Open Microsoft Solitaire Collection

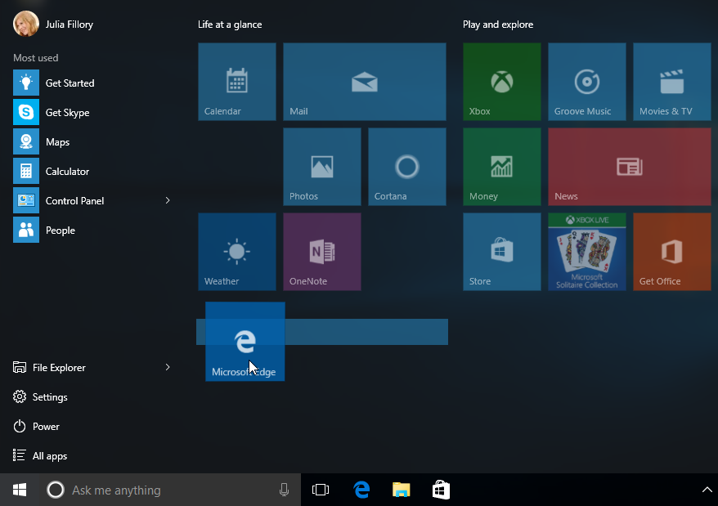[586, 251]
